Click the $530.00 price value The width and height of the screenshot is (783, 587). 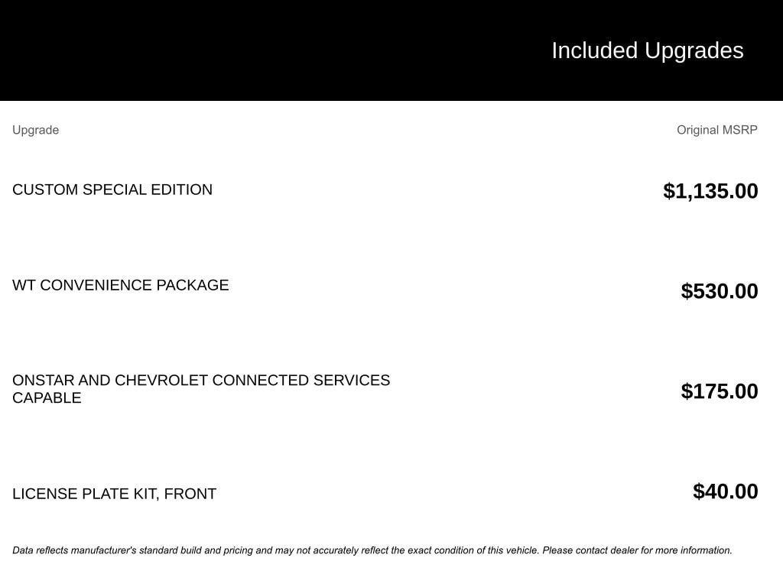point(719,291)
